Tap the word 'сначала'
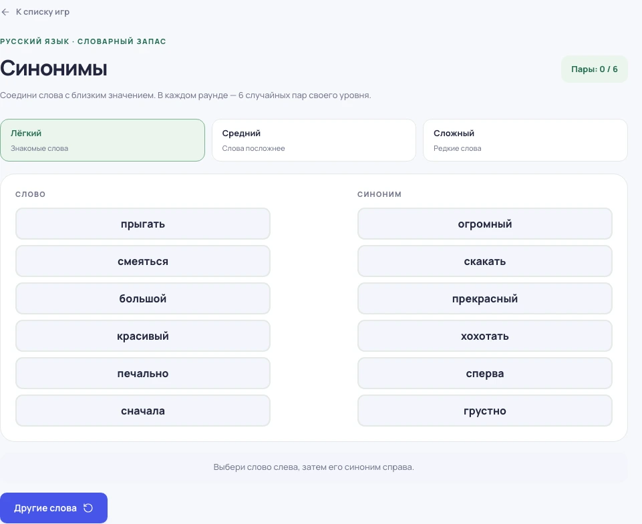 [143, 411]
